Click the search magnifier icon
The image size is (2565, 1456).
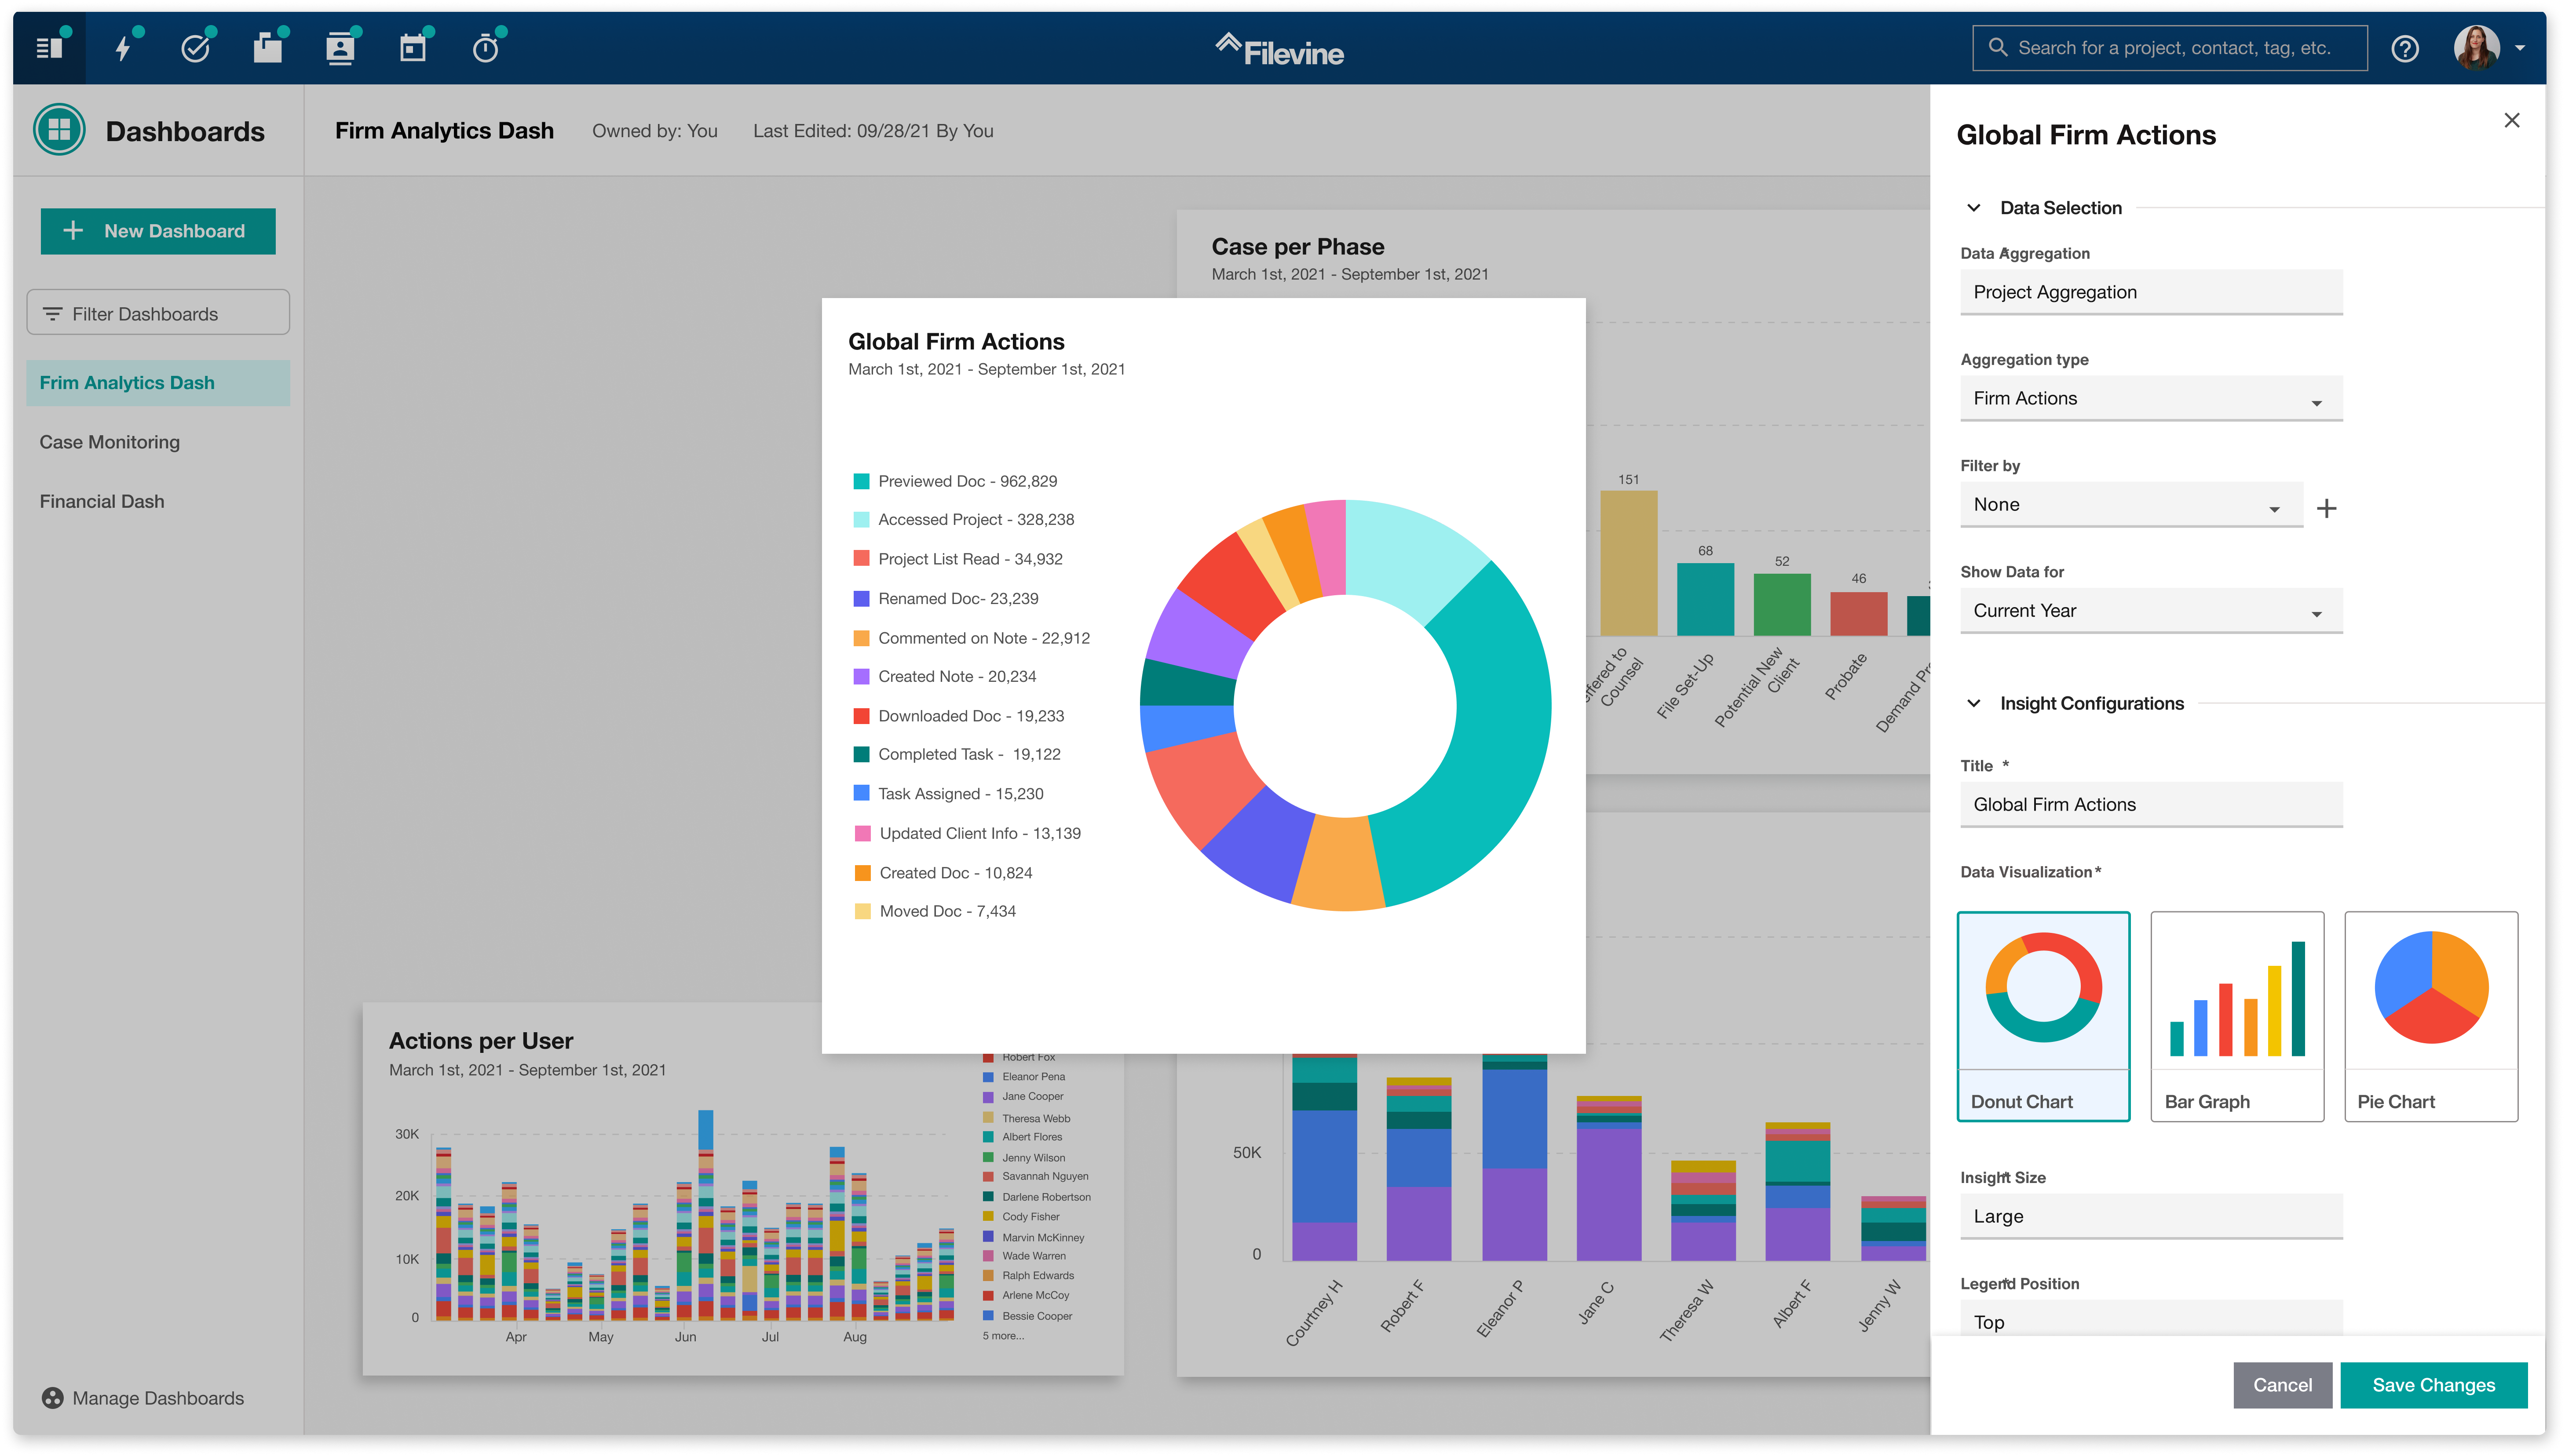(x=1997, y=47)
